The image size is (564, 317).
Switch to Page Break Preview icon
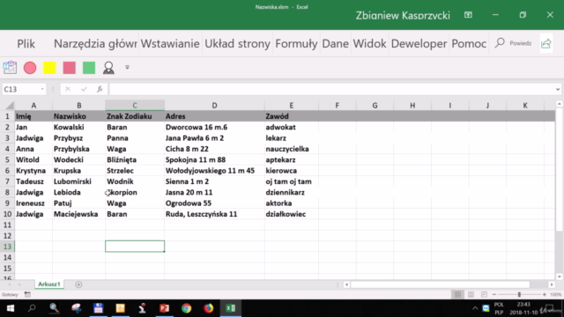click(484, 294)
